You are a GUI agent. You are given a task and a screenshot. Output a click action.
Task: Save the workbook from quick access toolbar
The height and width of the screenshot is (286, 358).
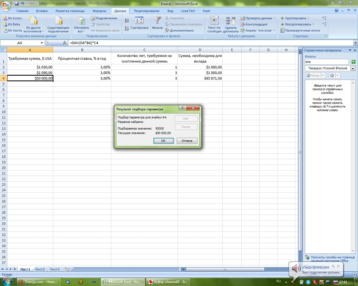click(x=16, y=3)
